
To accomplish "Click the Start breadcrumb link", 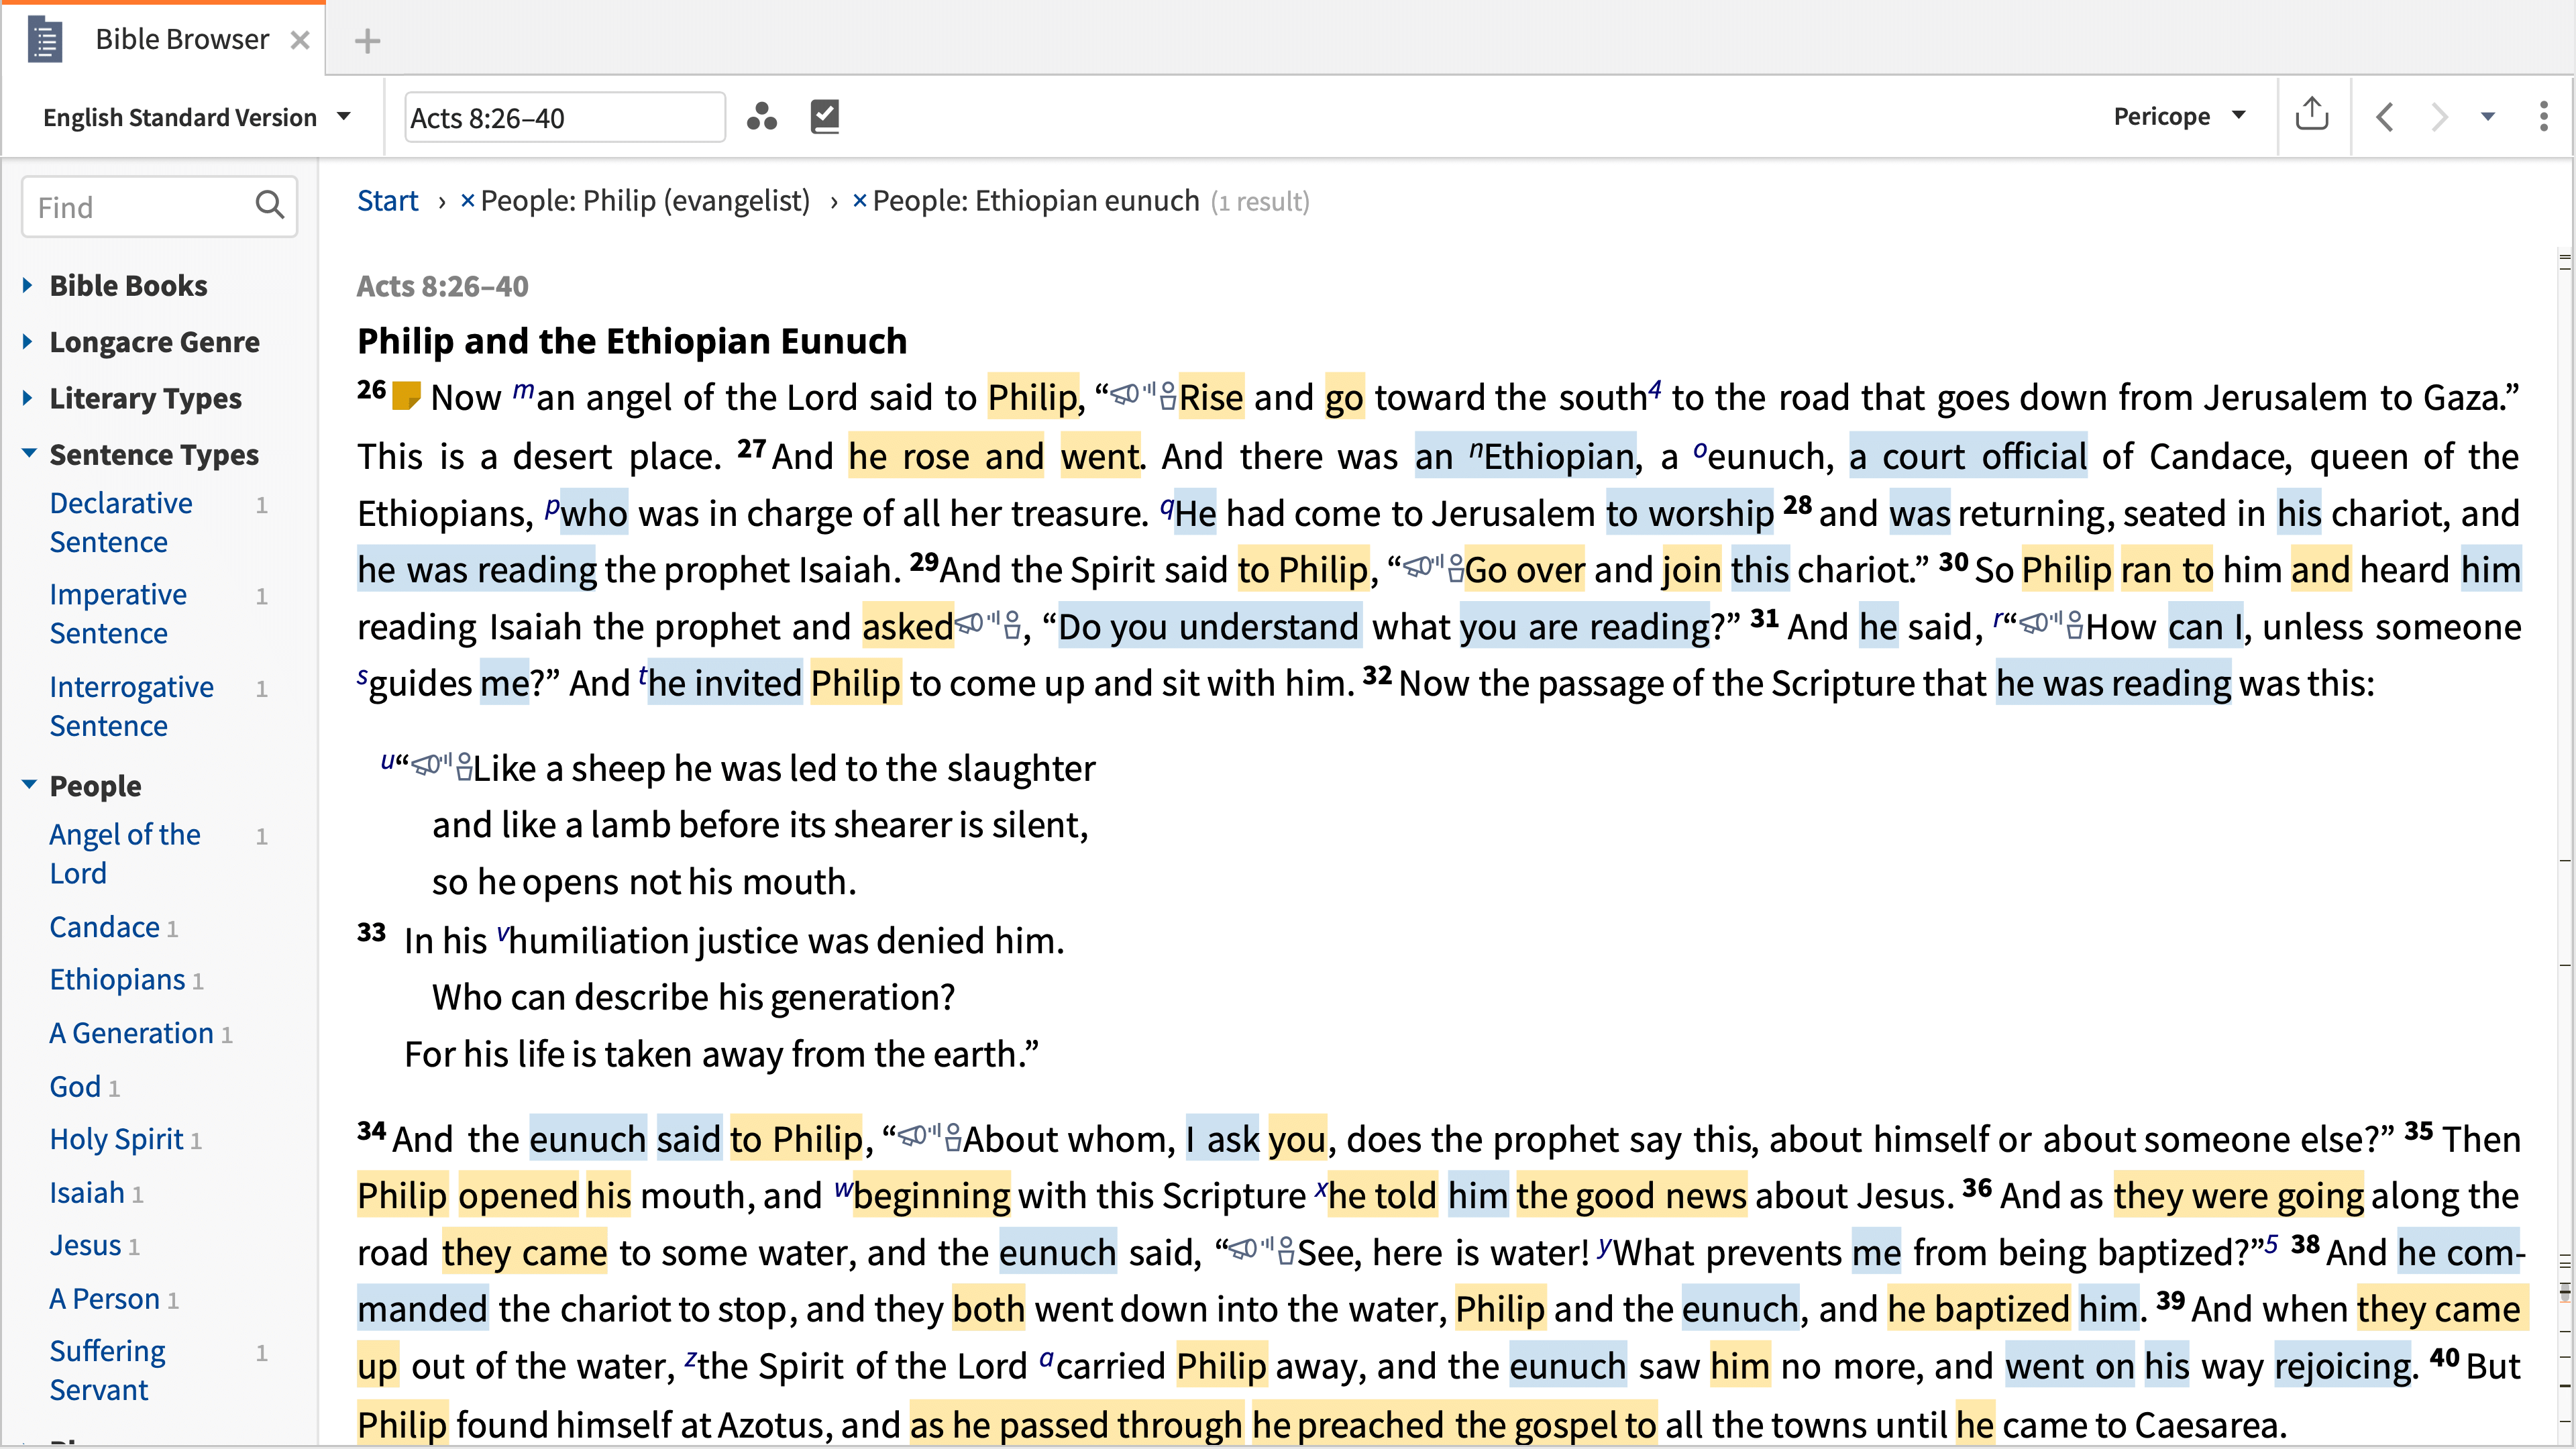I will coord(388,201).
